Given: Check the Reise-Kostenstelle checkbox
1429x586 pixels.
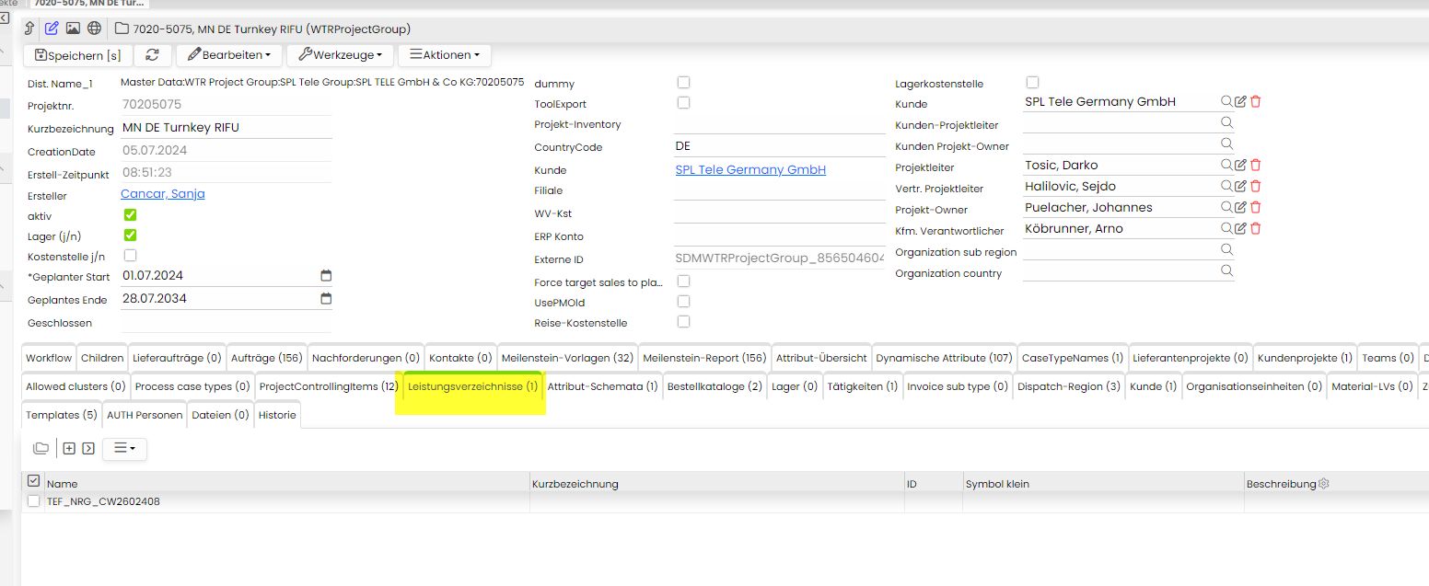Looking at the screenshot, I should click(683, 321).
